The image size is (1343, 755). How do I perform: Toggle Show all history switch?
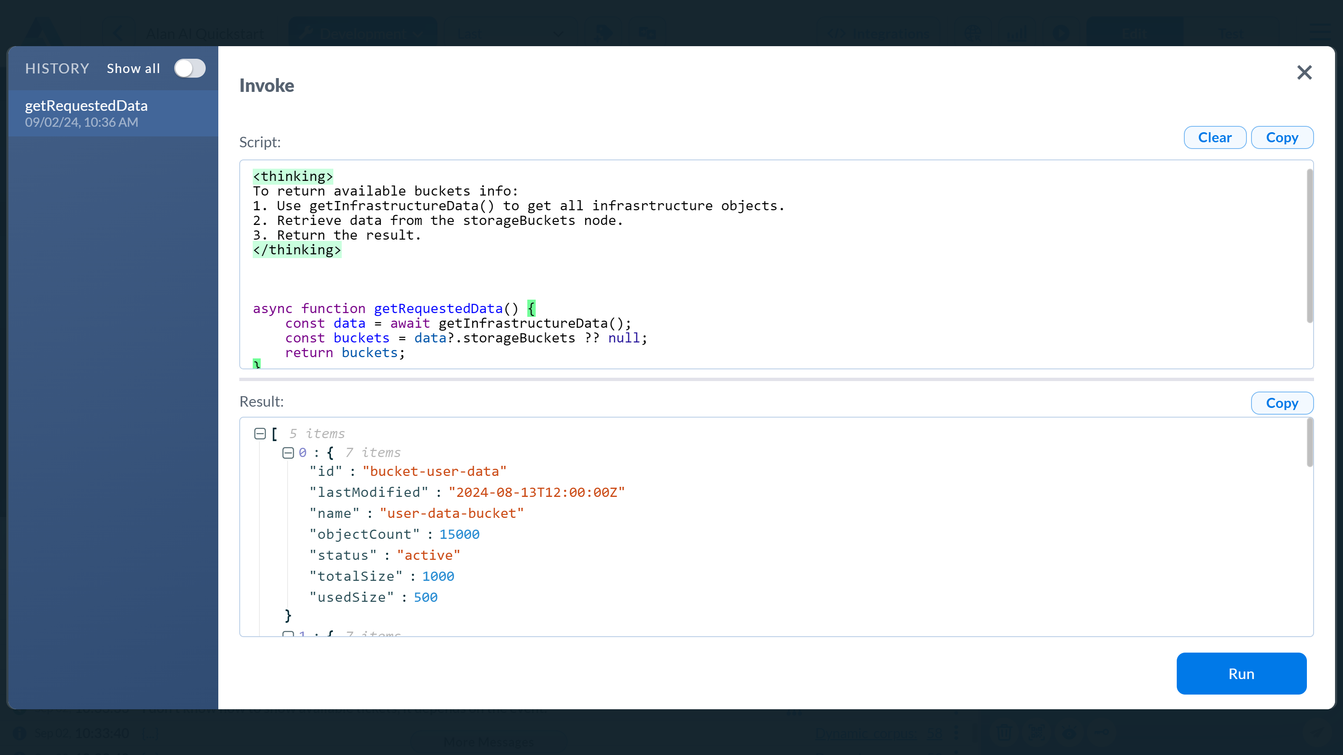pos(188,68)
